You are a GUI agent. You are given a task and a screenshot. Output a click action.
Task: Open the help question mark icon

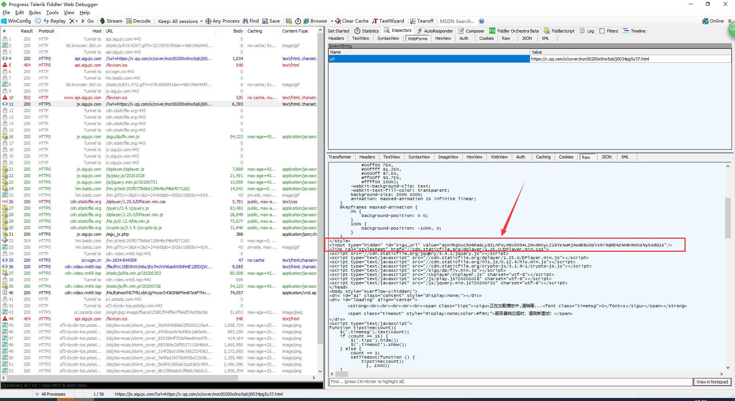point(482,21)
